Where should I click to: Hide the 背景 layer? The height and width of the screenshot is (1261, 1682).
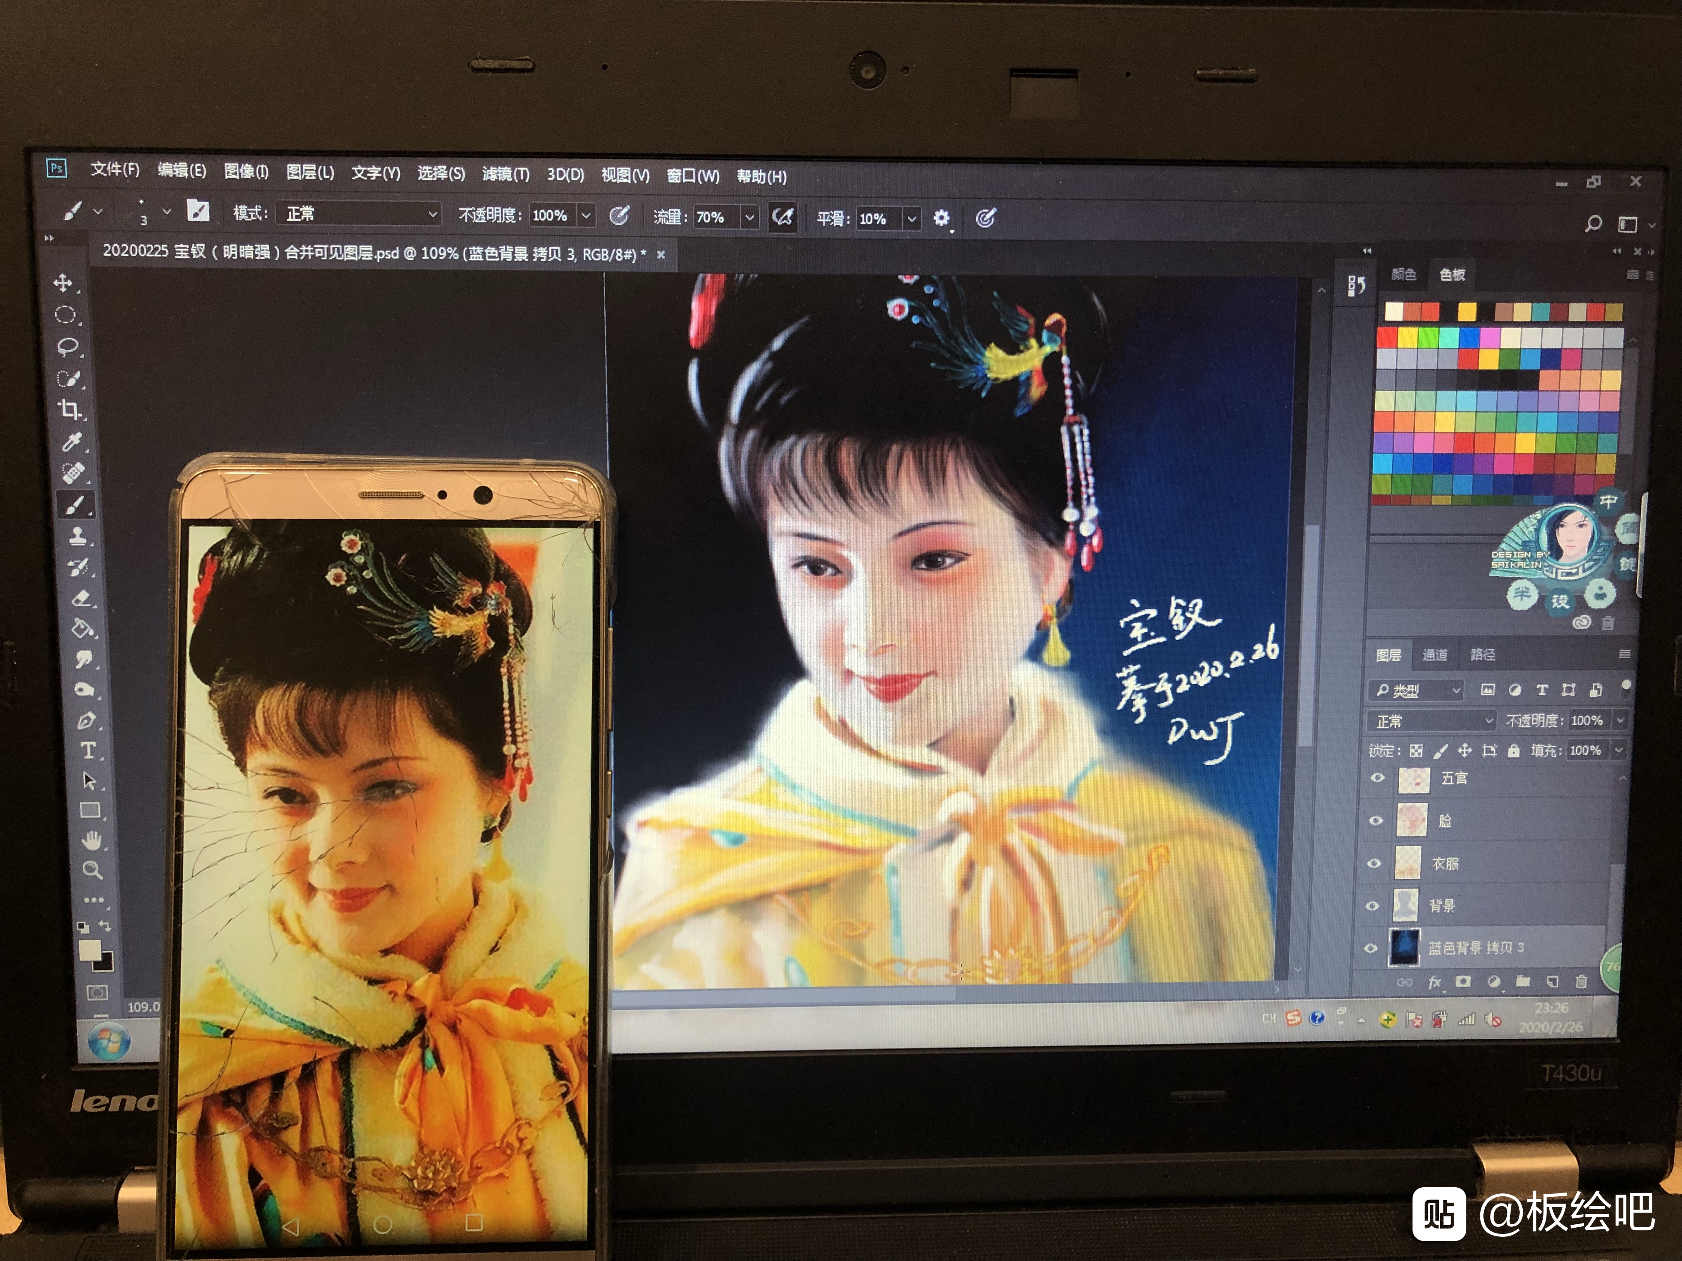click(x=1372, y=905)
